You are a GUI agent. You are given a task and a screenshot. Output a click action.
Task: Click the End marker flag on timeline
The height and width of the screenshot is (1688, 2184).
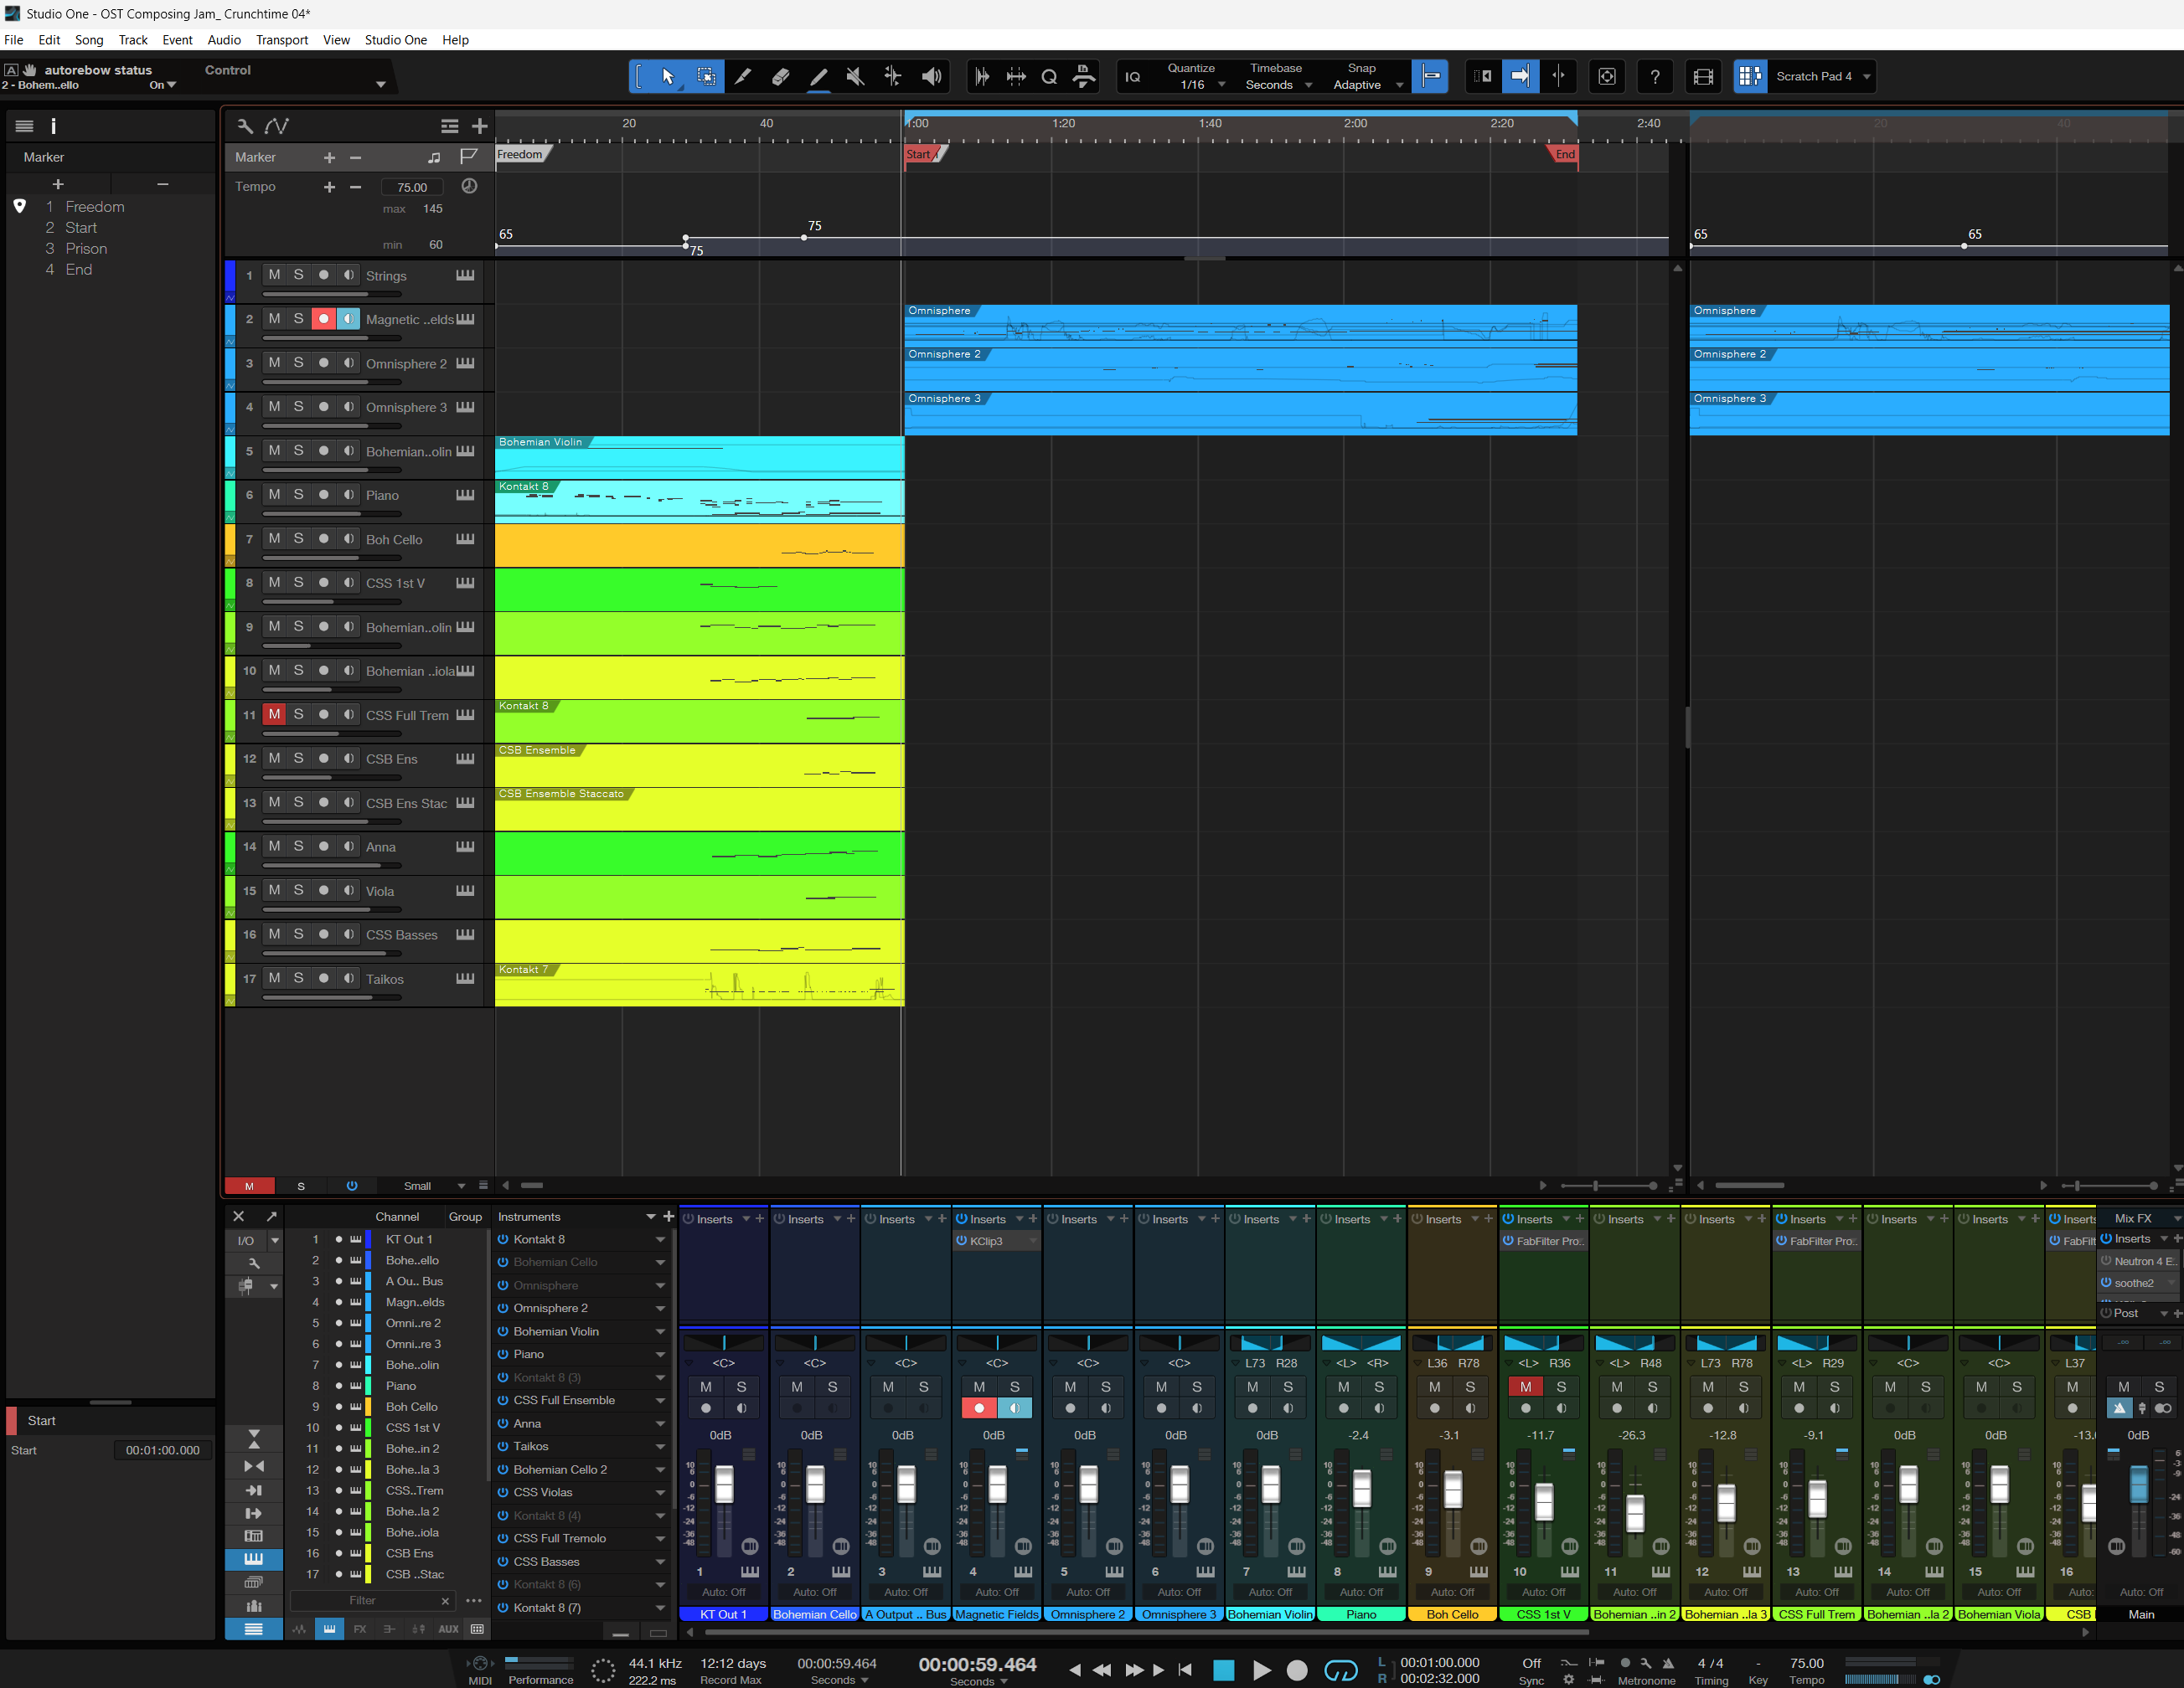(1563, 154)
